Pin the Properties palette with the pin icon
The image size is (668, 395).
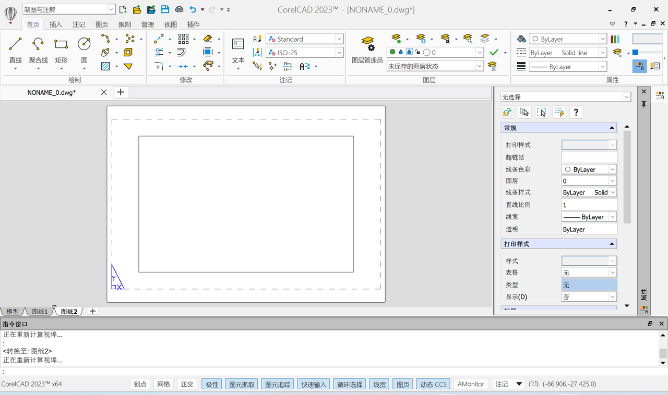point(643,104)
